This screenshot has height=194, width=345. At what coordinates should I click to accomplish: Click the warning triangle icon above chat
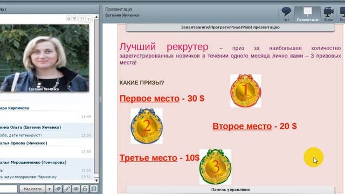[x=68, y=18]
